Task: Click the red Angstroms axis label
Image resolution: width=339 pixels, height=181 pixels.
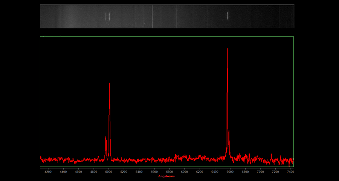Action: pos(166,176)
